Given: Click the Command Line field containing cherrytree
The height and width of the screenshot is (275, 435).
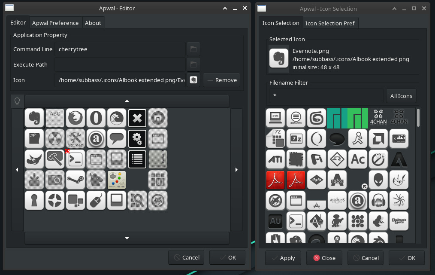Looking at the screenshot, I should 120,49.
